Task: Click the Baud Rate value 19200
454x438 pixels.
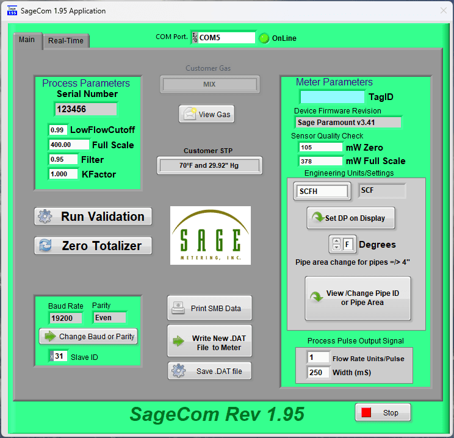Action: [x=66, y=318]
